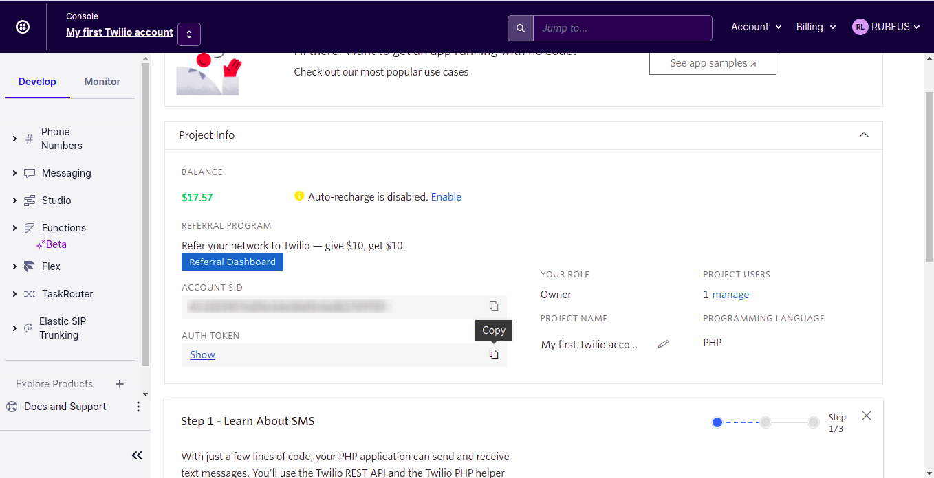Viewport: 934px width, 478px height.
Task: Select the first step progress dot
Action: coord(717,422)
